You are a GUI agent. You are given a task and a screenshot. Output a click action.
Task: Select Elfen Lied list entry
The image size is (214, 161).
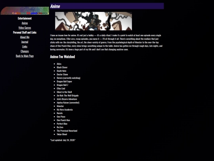[x=61, y=89]
